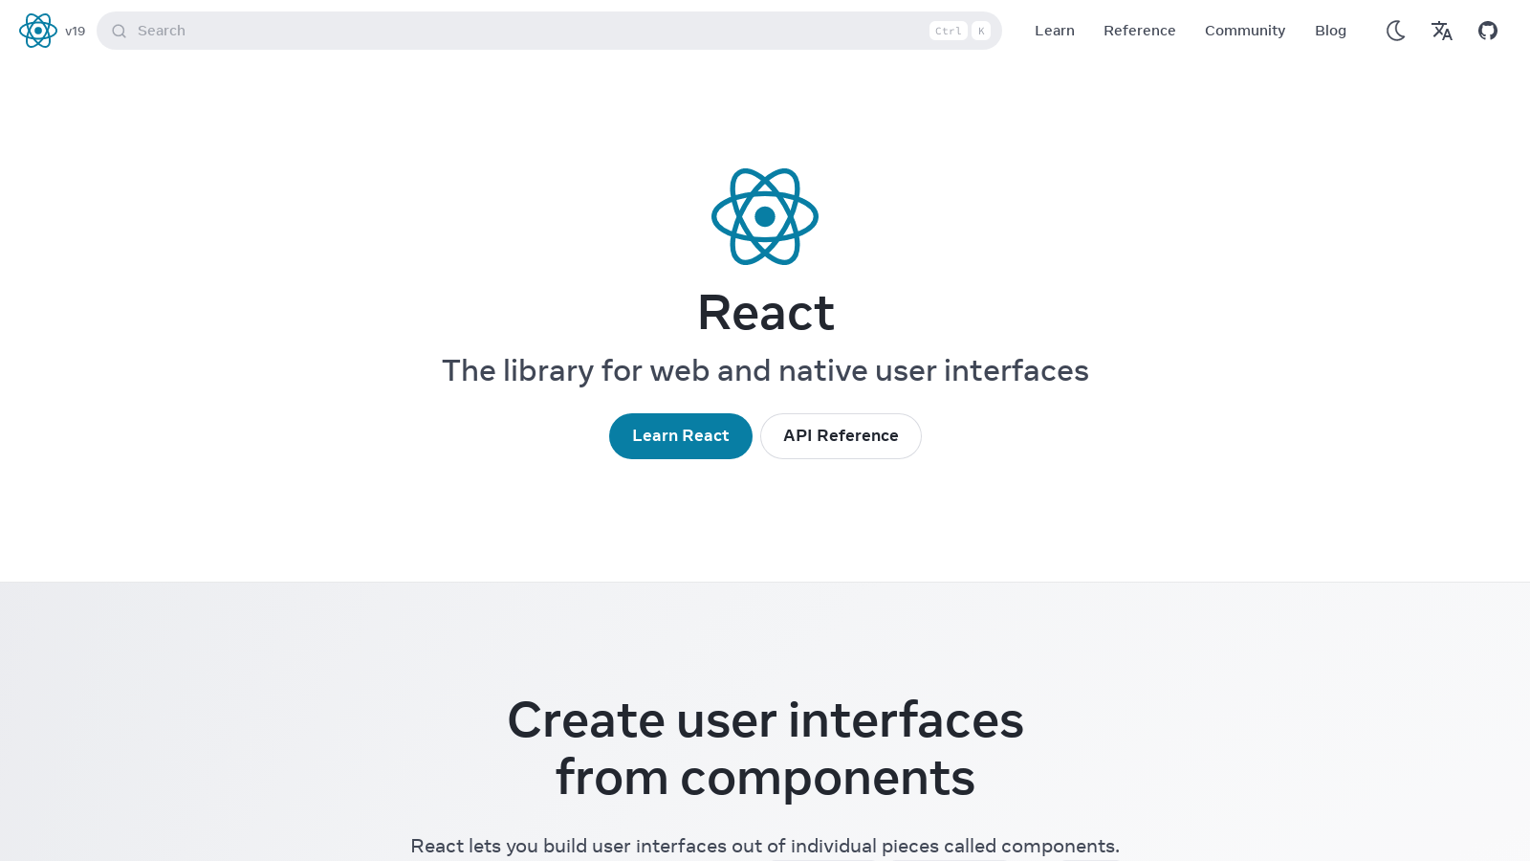The image size is (1530, 861).
Task: Click the API Reference button
Action: pyautogui.click(x=841, y=436)
